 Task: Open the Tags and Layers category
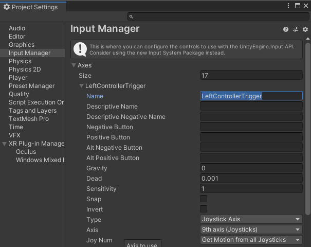coord(32,111)
